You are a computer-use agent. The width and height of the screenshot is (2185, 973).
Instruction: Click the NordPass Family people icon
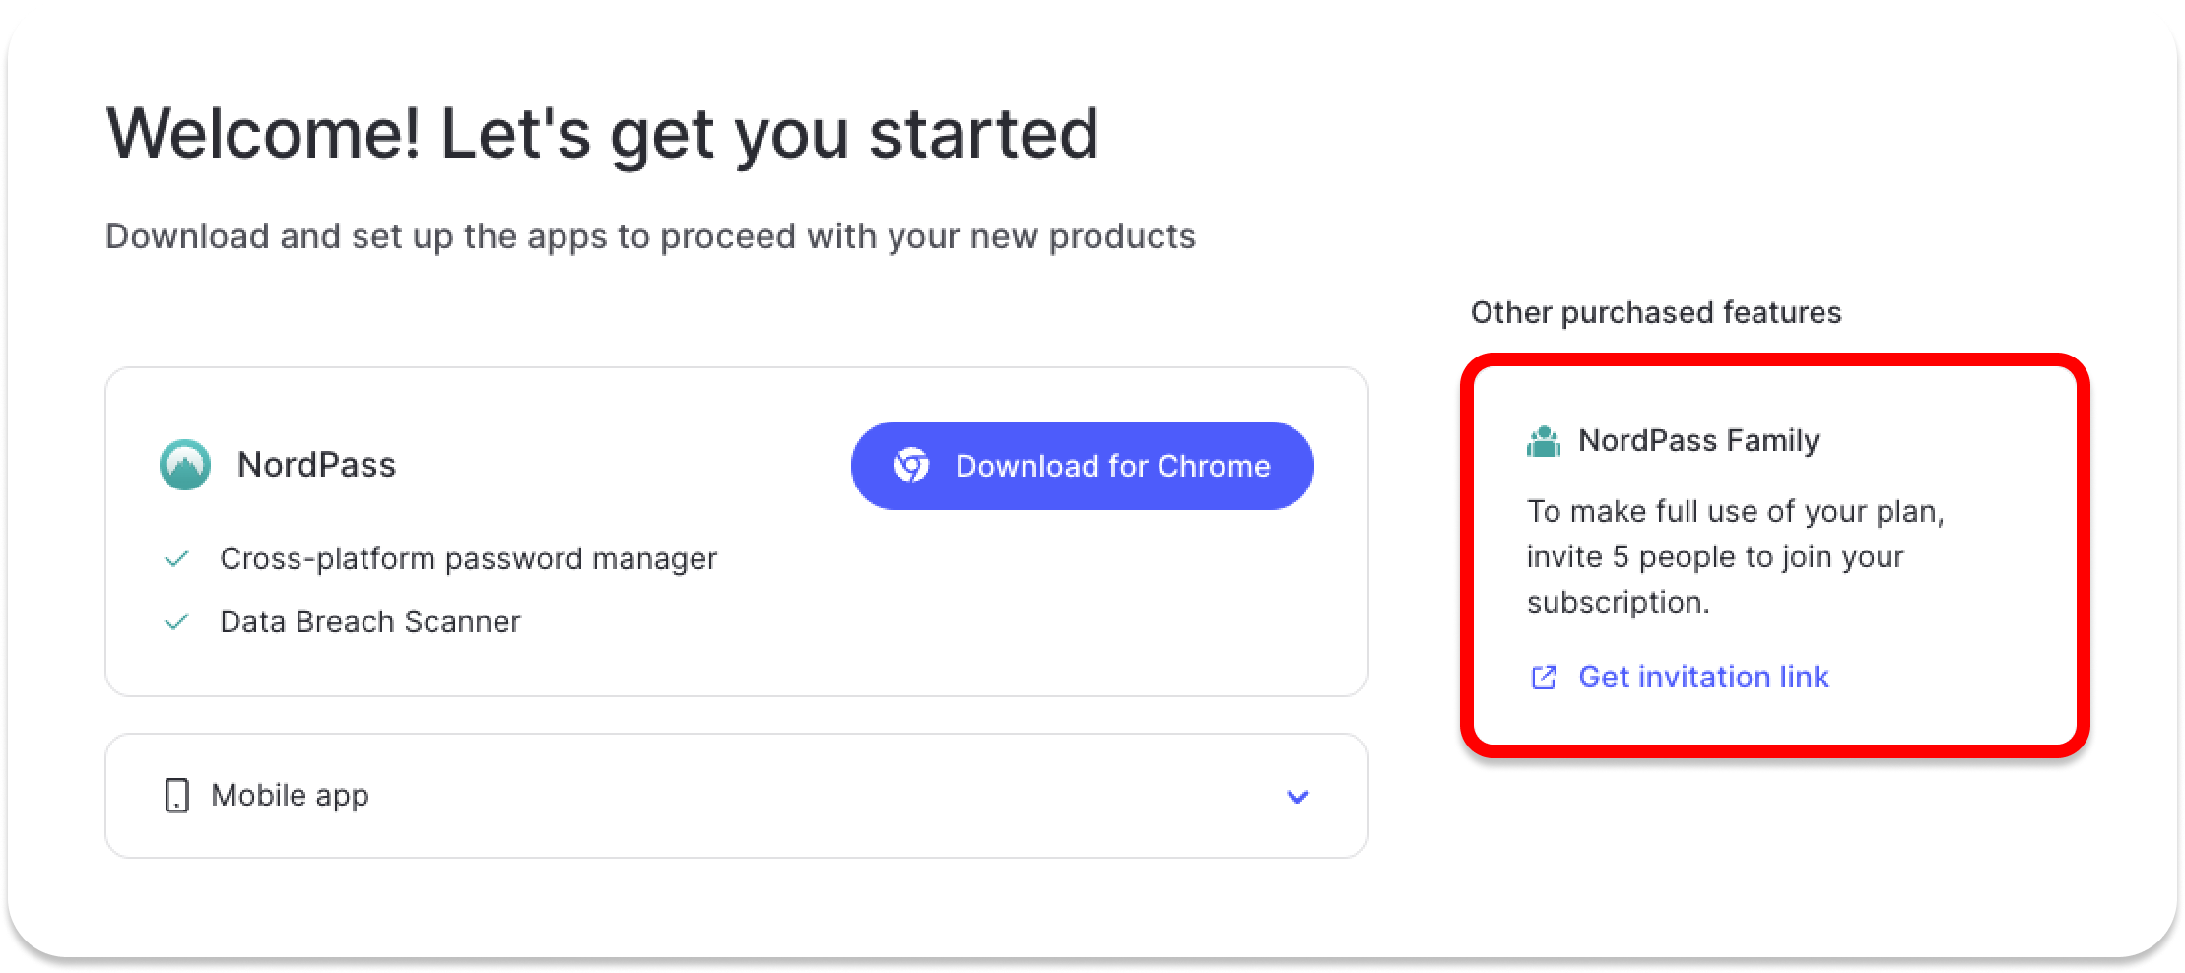click(1544, 441)
